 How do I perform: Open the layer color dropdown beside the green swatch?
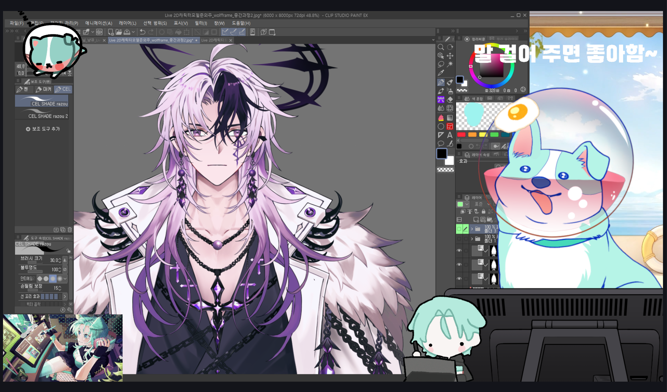tap(467, 204)
